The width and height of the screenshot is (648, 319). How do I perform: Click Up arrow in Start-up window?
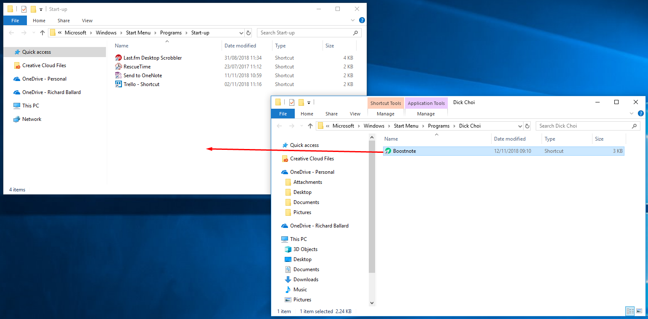(x=42, y=33)
